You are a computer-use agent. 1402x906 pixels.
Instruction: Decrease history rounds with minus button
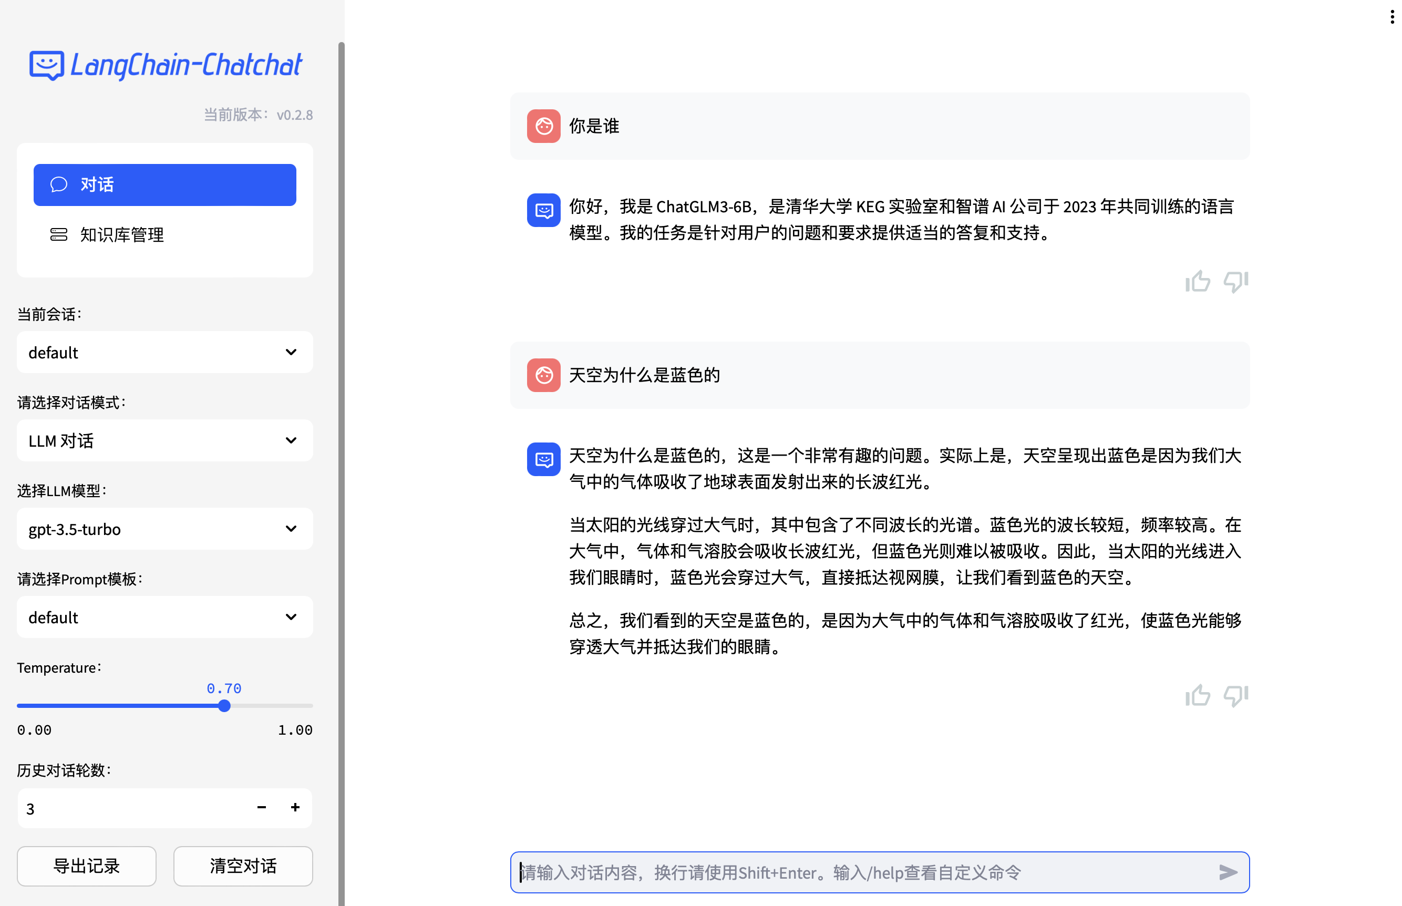click(x=262, y=807)
